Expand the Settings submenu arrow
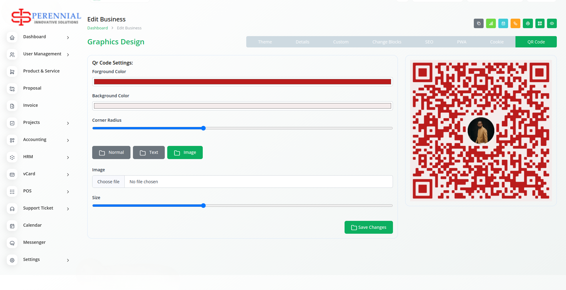Image resolution: width=566 pixels, height=290 pixels. click(68, 260)
